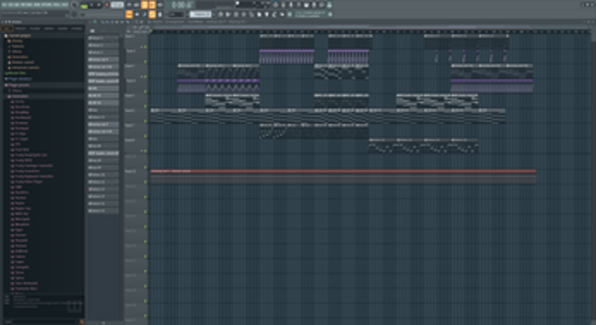Select Transistor Bass in generator list

[26, 289]
